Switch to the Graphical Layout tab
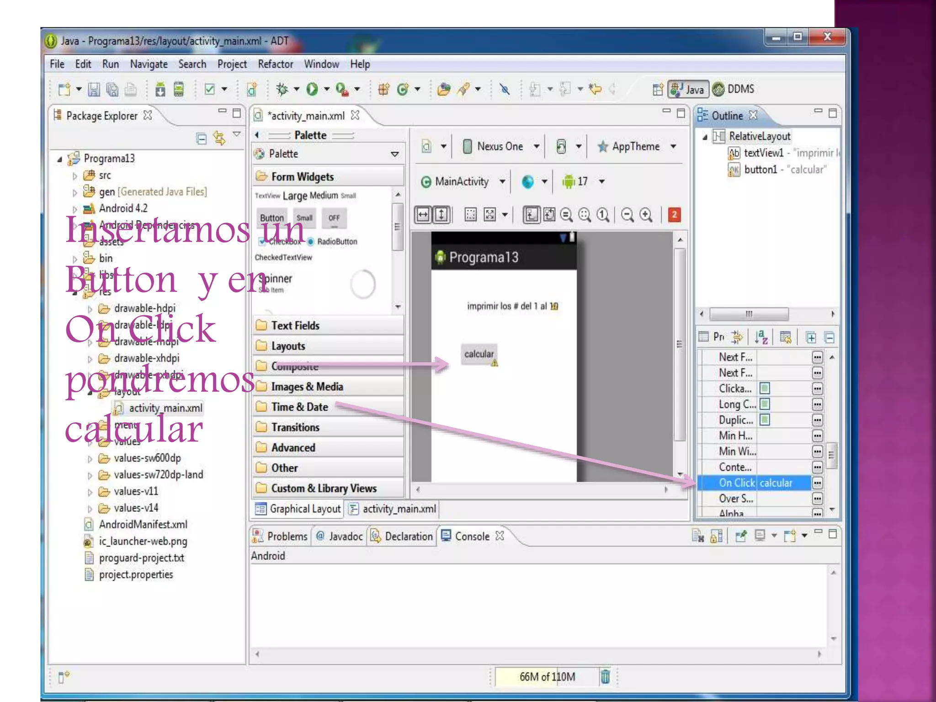Screen dimensions: 936x702 [298, 509]
